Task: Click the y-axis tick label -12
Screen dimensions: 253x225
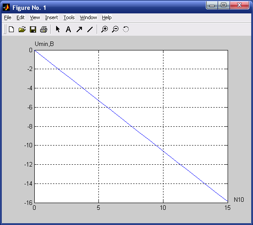Action: point(29,164)
